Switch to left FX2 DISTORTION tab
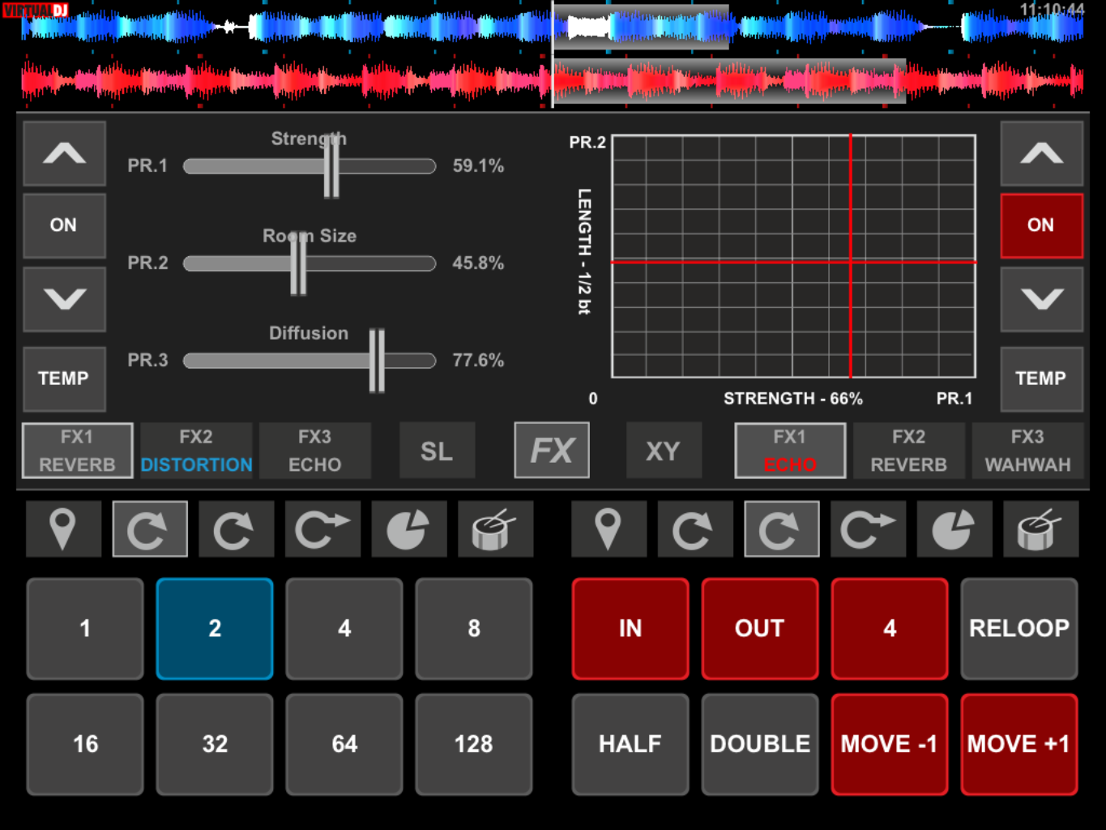The width and height of the screenshot is (1106, 830). click(196, 451)
